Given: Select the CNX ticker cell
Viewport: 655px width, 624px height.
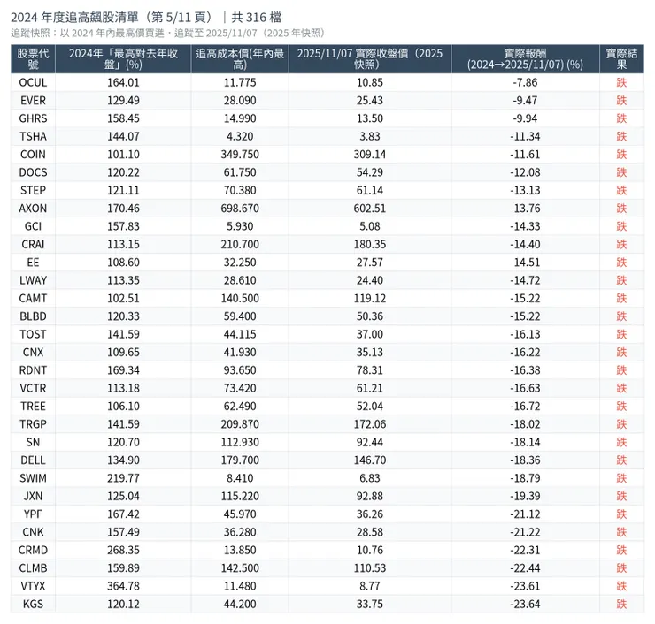Looking at the screenshot, I should pos(33,352).
